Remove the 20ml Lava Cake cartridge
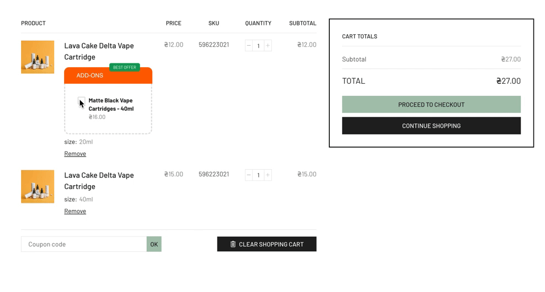The image size is (545, 292). click(75, 154)
